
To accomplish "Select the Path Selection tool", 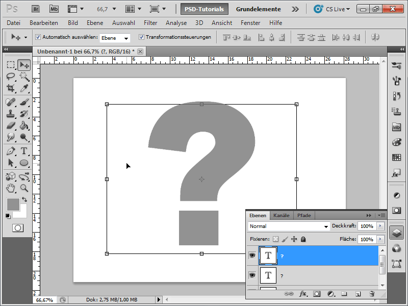I will [x=11, y=163].
